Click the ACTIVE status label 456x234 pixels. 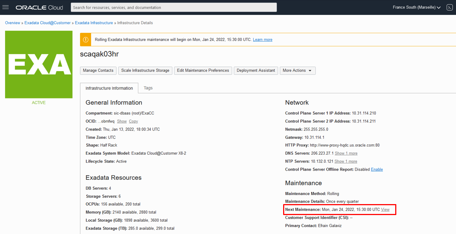tap(39, 103)
